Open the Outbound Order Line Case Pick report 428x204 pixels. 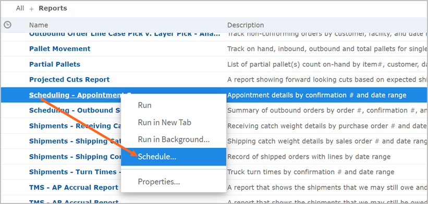pyautogui.click(x=125, y=34)
